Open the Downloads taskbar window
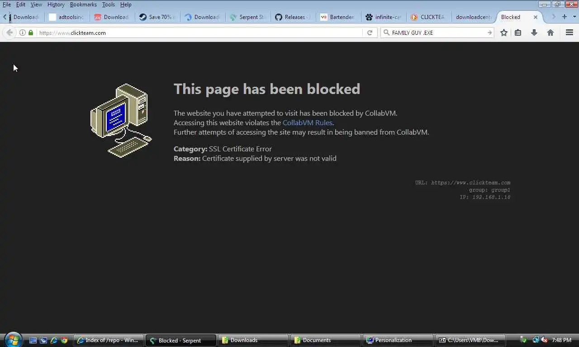The height and width of the screenshot is (347, 579). point(253,340)
